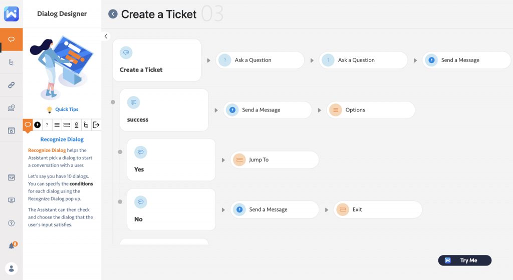This screenshot has height=280, width=513.
Task: Open the link integrations sidebar icon
Action: (x=12, y=85)
